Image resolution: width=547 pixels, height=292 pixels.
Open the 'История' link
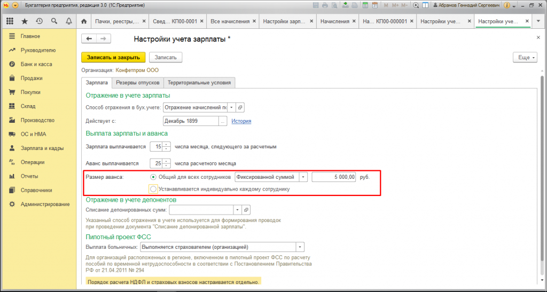(x=241, y=121)
